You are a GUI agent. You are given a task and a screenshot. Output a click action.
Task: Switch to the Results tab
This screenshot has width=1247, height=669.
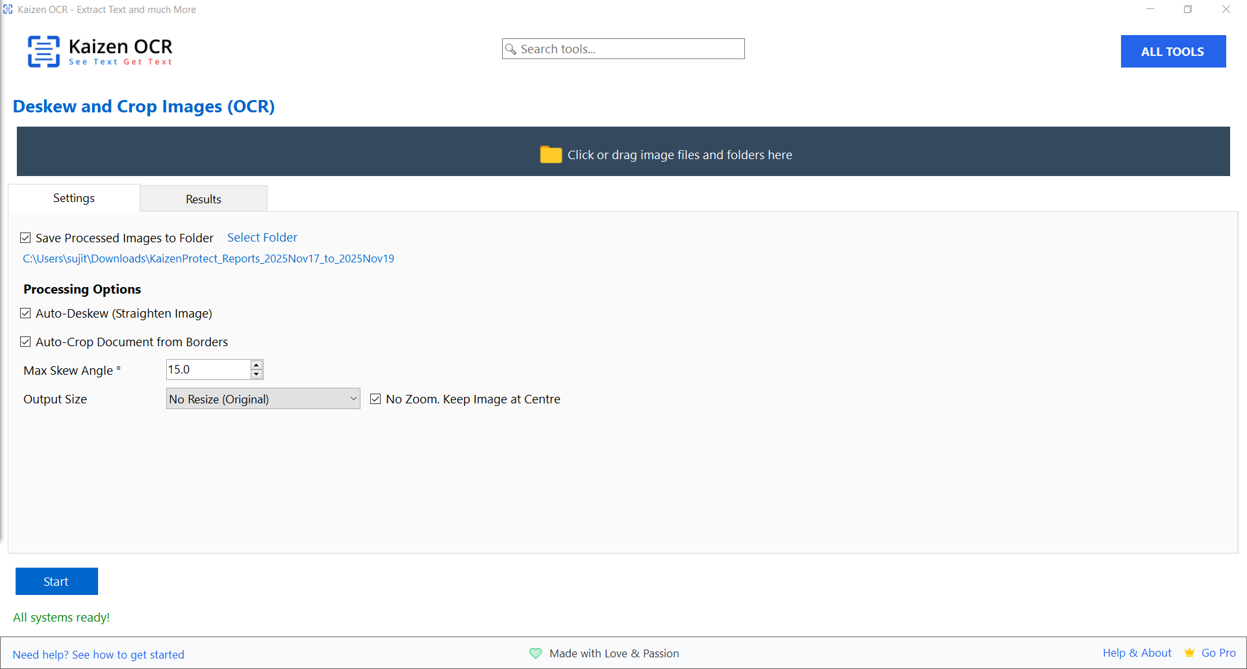point(203,199)
